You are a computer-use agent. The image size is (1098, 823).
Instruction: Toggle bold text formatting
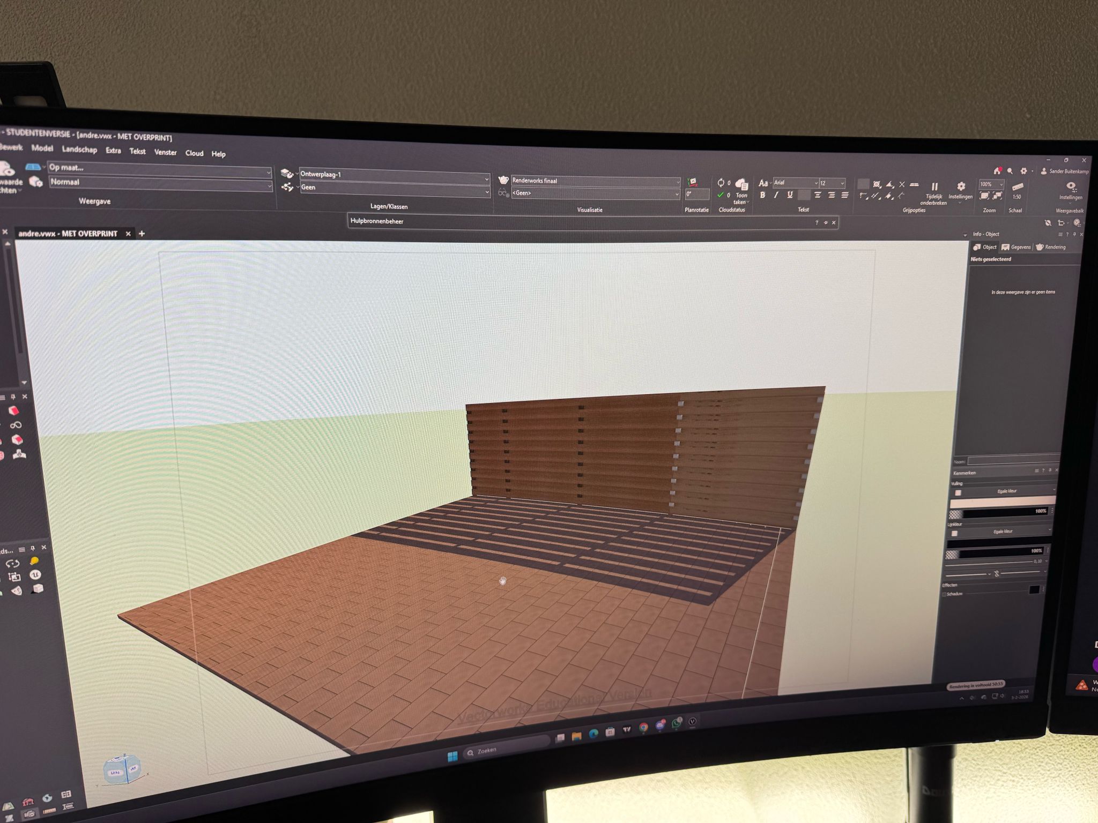762,196
